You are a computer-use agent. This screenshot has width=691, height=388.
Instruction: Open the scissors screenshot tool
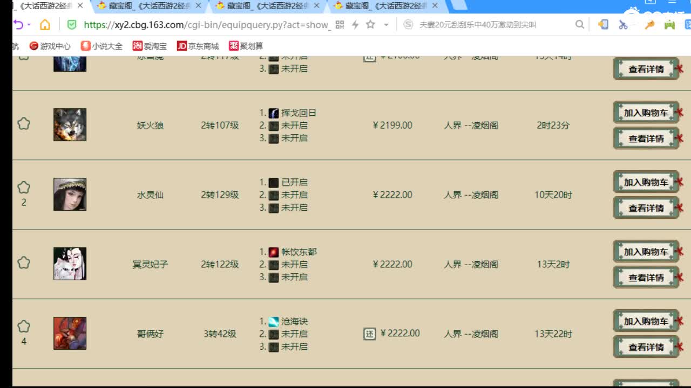(623, 25)
